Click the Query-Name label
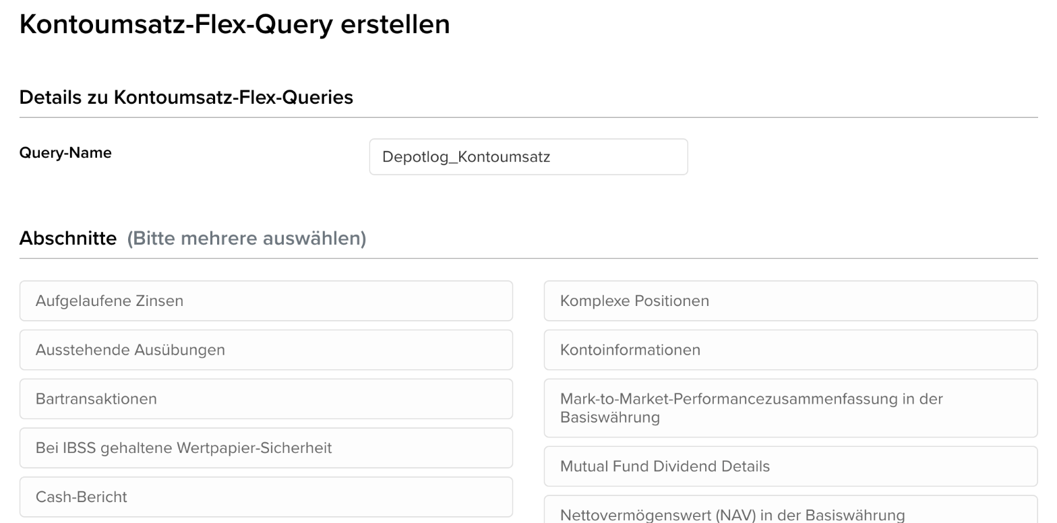This screenshot has height=523, width=1057. click(65, 153)
